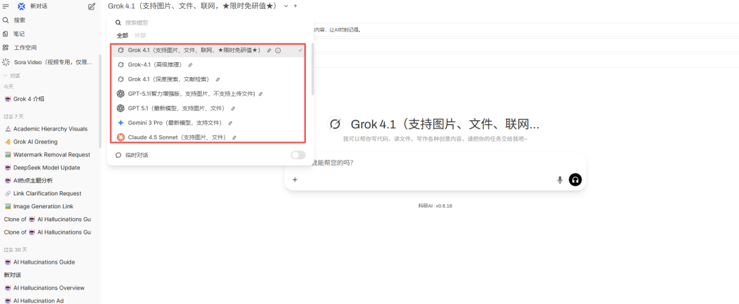Click the chat bubble icon beside 临时对话
This screenshot has width=739, height=304.
coord(118,155)
